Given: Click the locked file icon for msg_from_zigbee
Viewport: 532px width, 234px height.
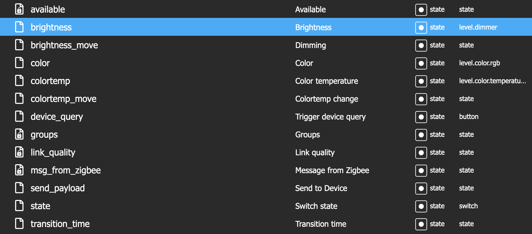Looking at the screenshot, I should [19, 170].
